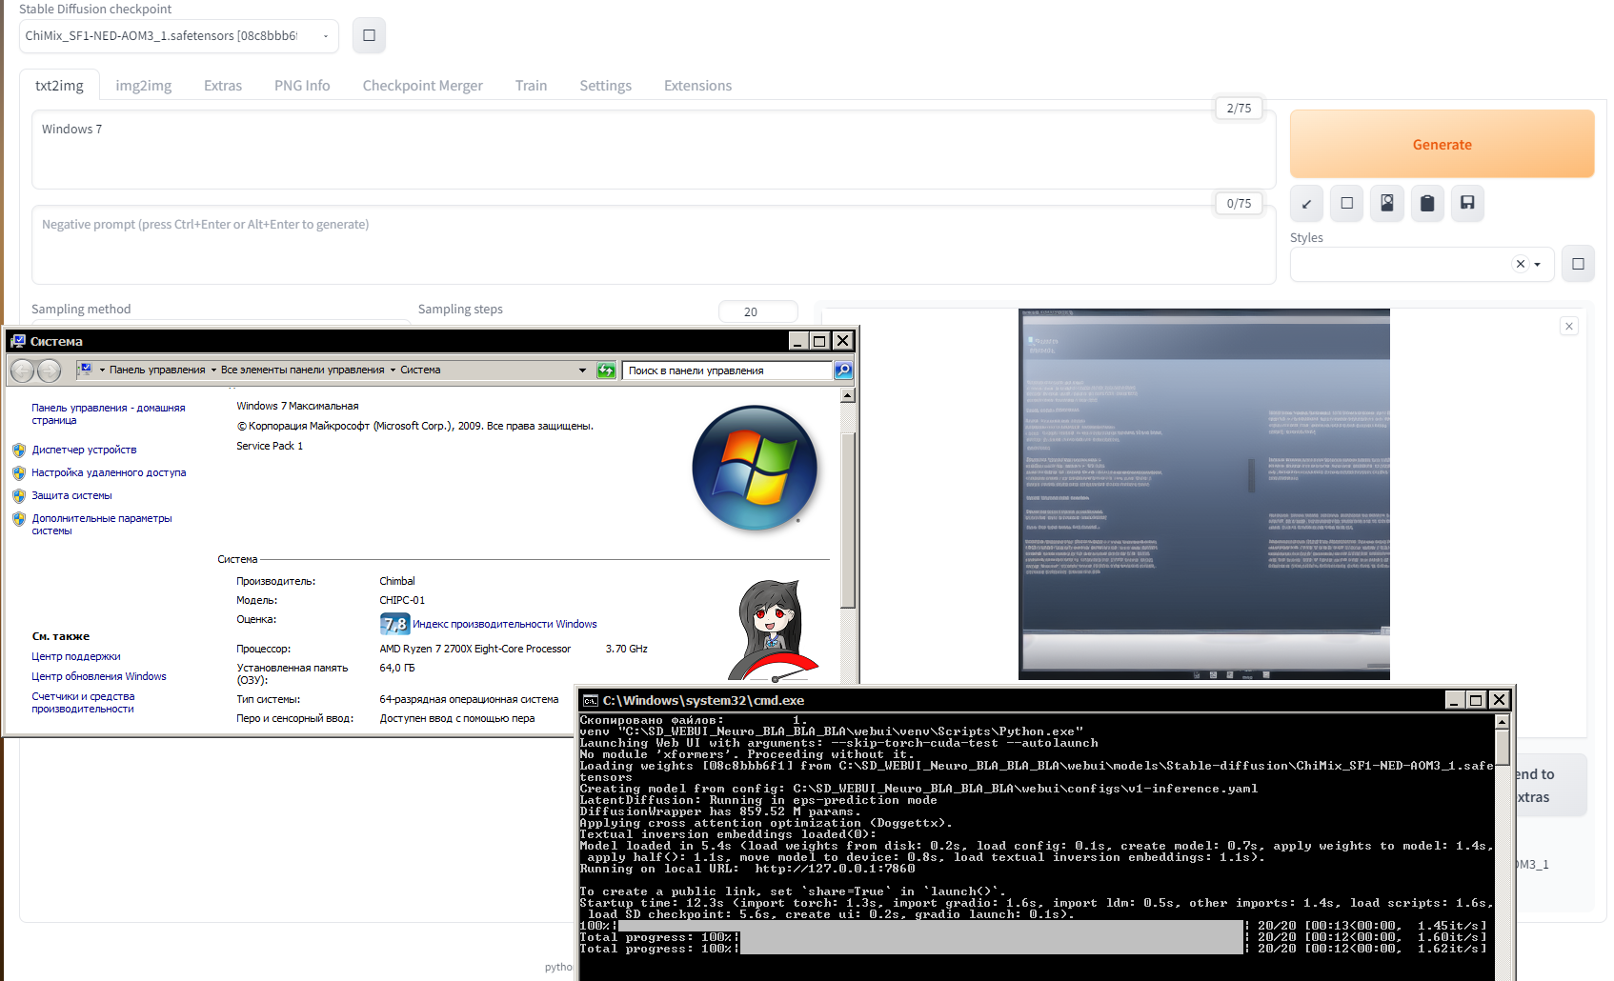Open the PNG Info tab
This screenshot has height=981, width=1614.
point(302,86)
